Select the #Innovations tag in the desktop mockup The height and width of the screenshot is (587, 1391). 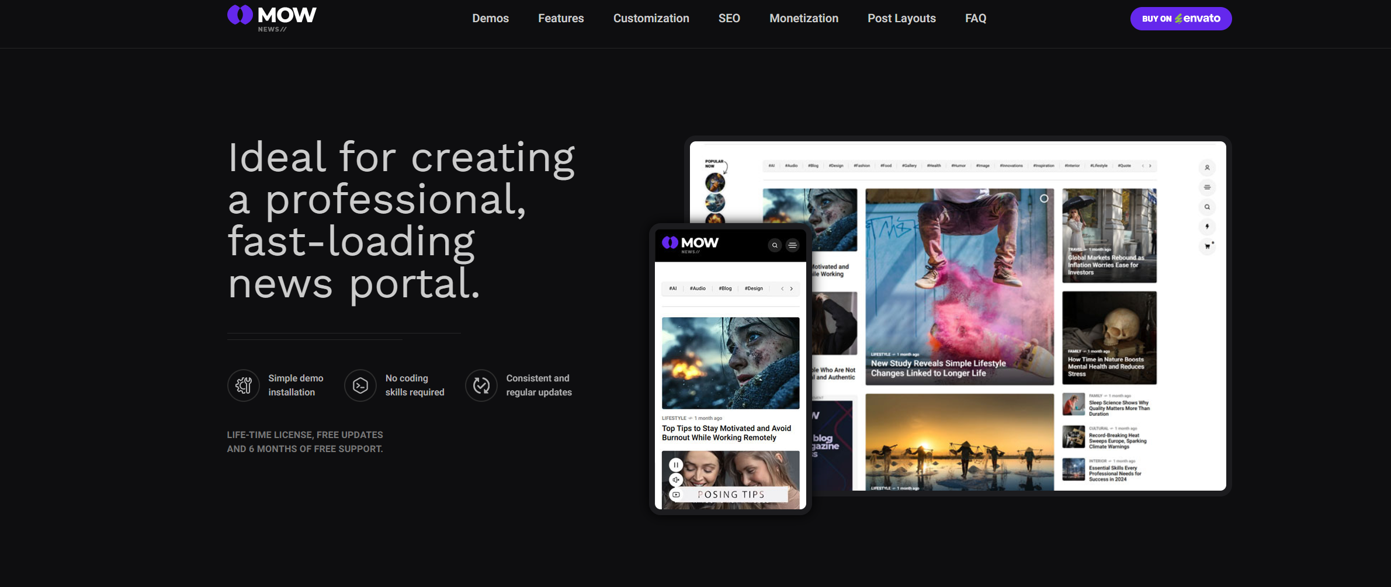(1011, 166)
